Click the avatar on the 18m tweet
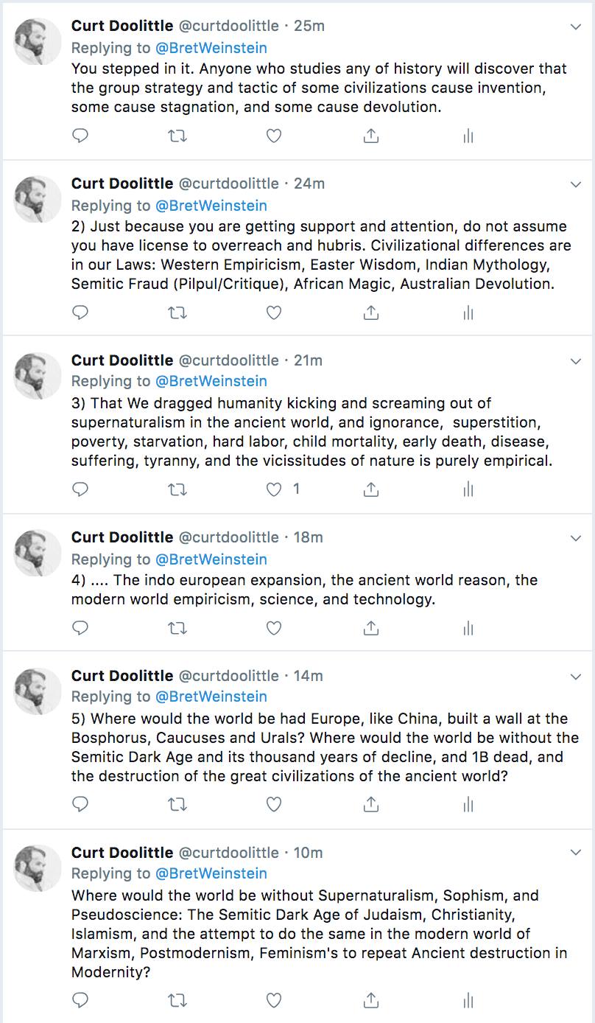The image size is (595, 1023). click(38, 553)
